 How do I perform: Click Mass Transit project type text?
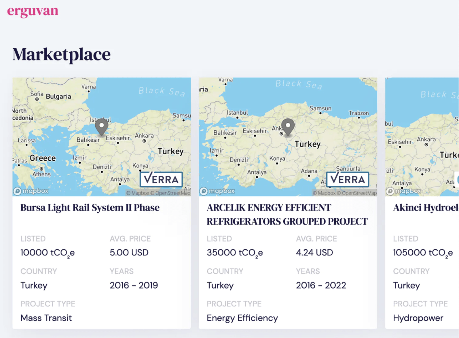pyautogui.click(x=46, y=318)
